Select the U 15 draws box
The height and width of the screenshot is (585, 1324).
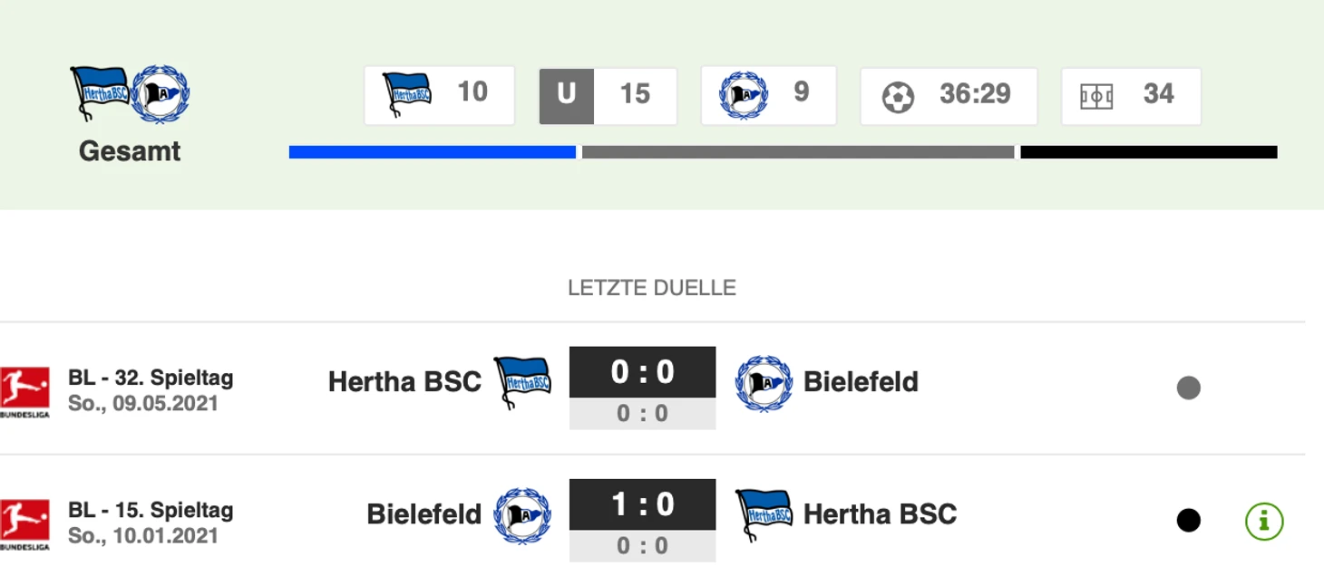(x=608, y=95)
